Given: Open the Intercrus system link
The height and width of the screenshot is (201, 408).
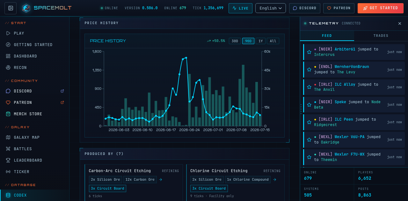Looking at the screenshot, I should [x=324, y=55].
